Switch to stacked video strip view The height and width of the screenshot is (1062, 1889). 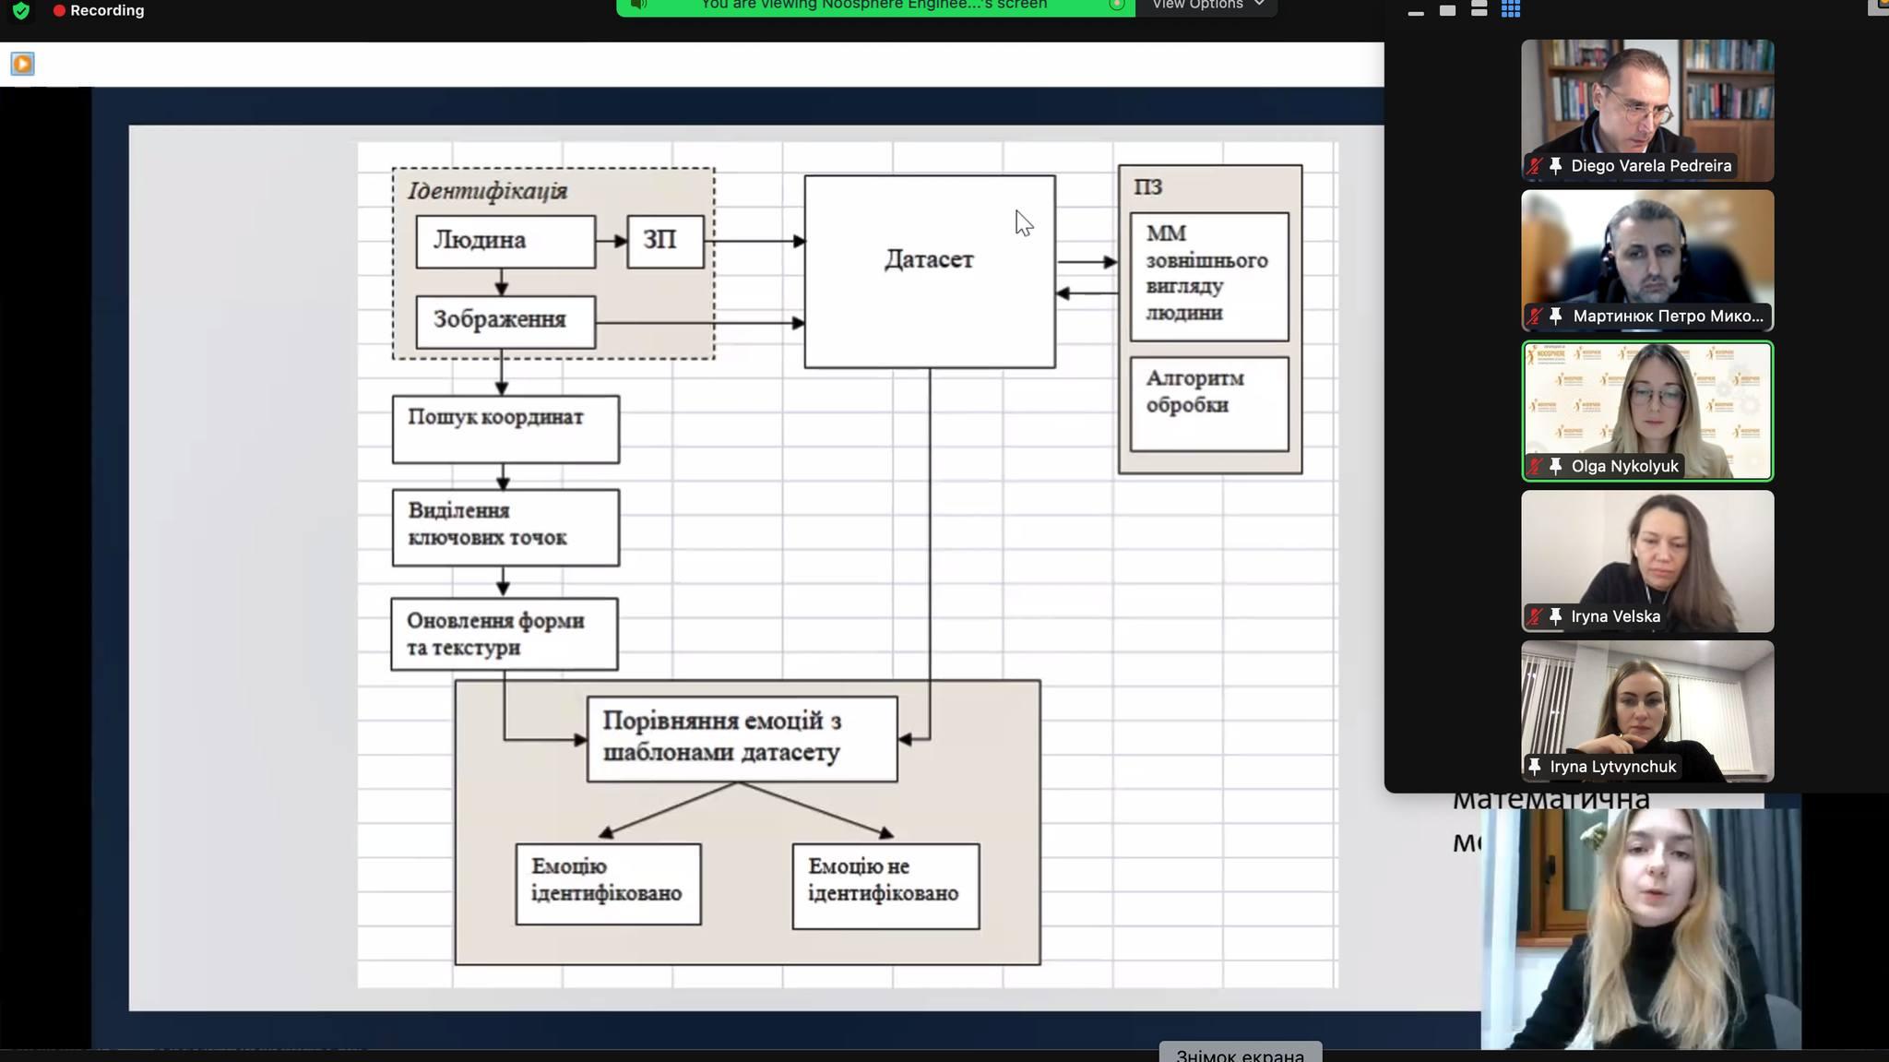click(x=1479, y=9)
